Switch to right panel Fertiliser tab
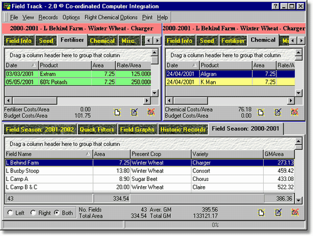 point(233,40)
